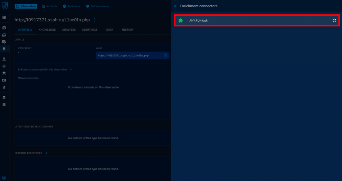Open the Analyses tab
342x181 pixels.
pyautogui.click(x=69, y=30)
